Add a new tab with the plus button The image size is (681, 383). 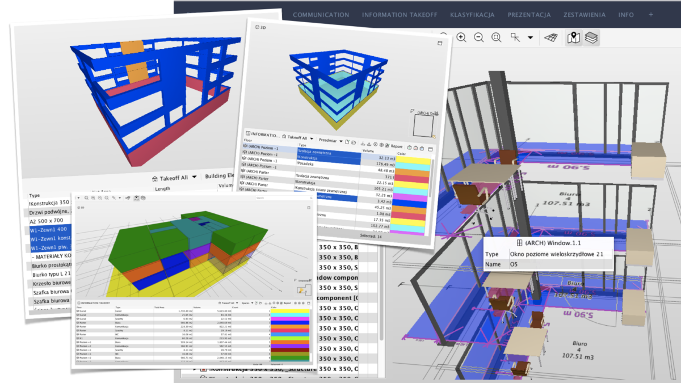[651, 15]
